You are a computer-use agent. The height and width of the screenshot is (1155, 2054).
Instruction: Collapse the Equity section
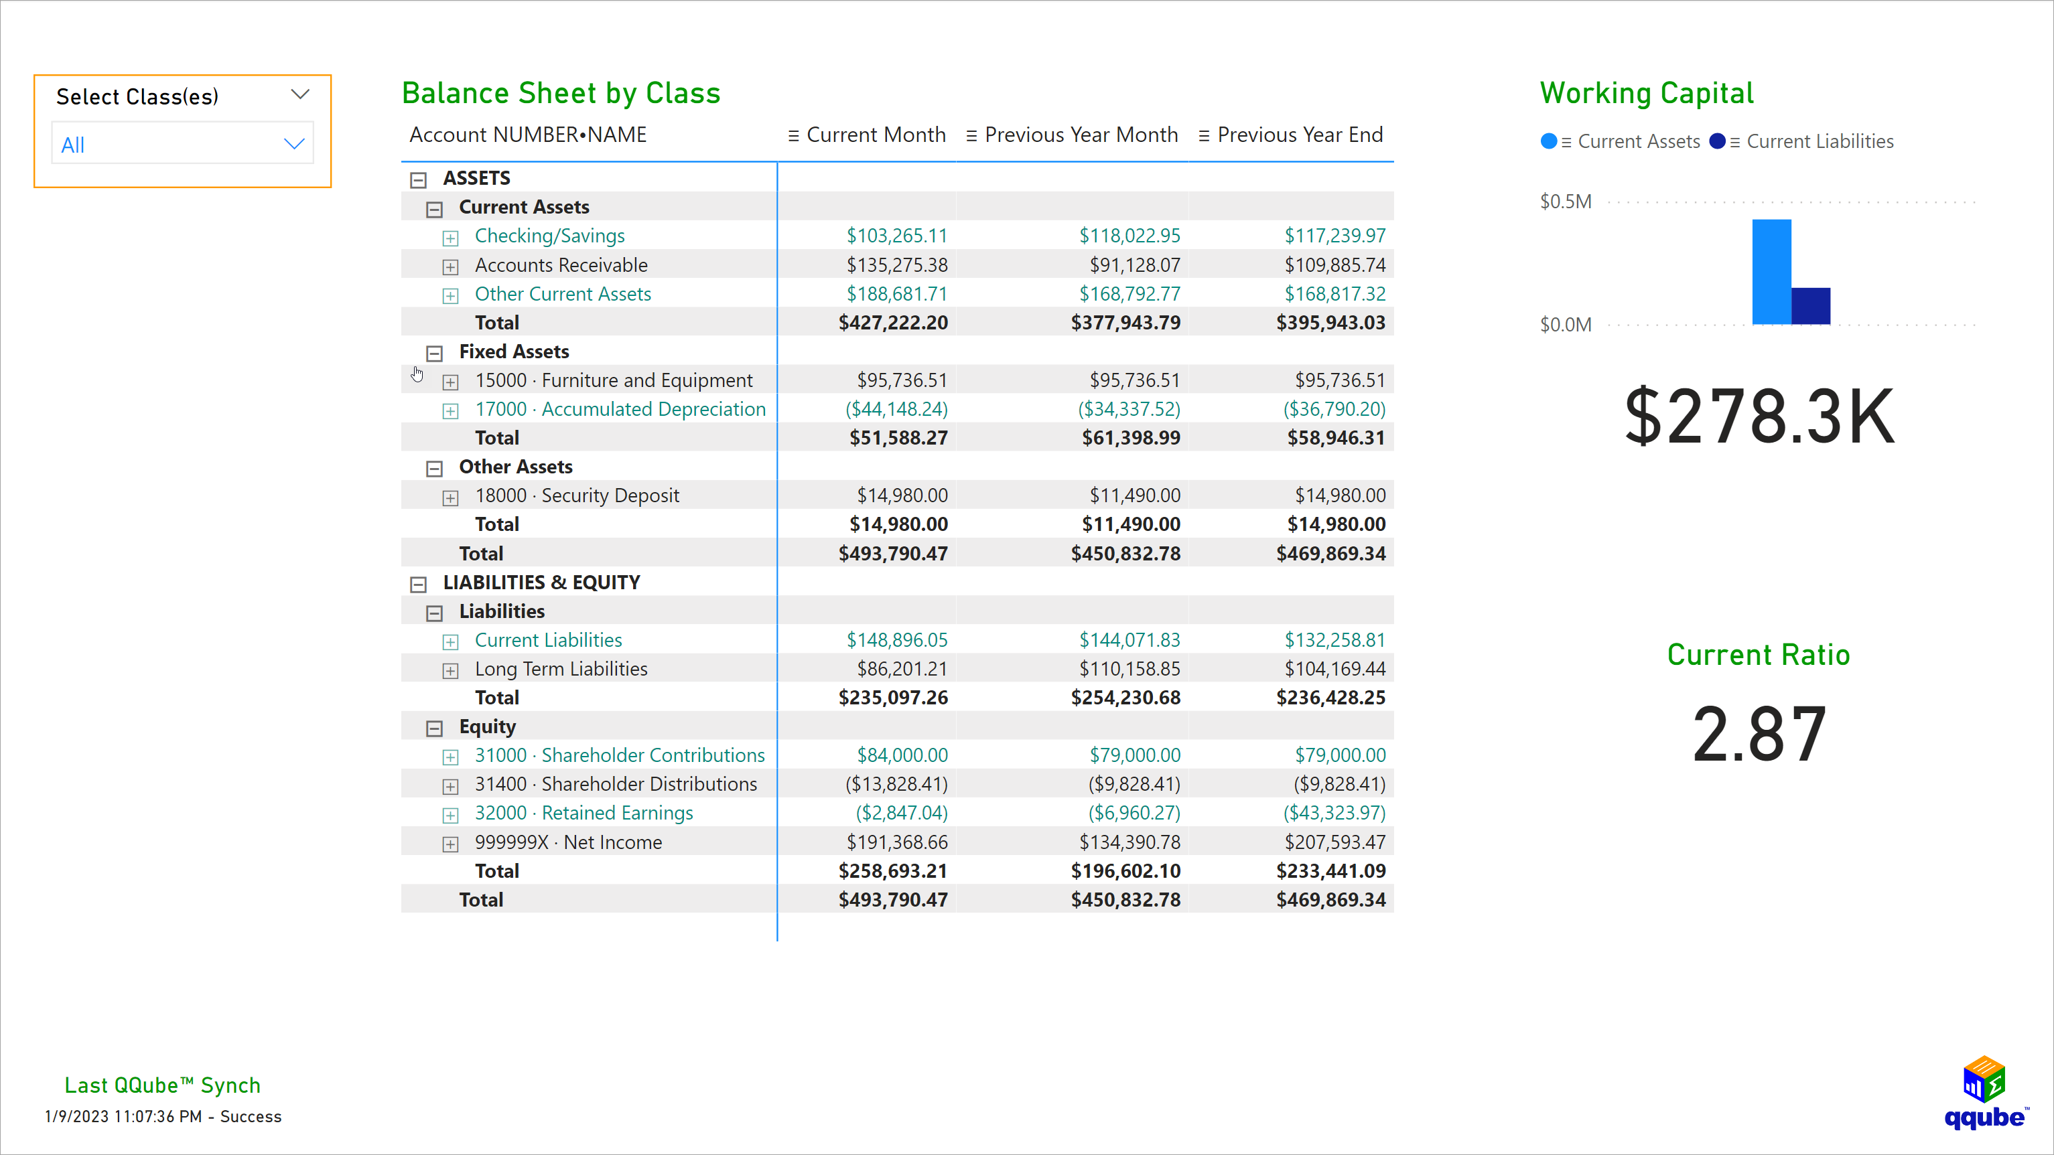[x=436, y=726]
